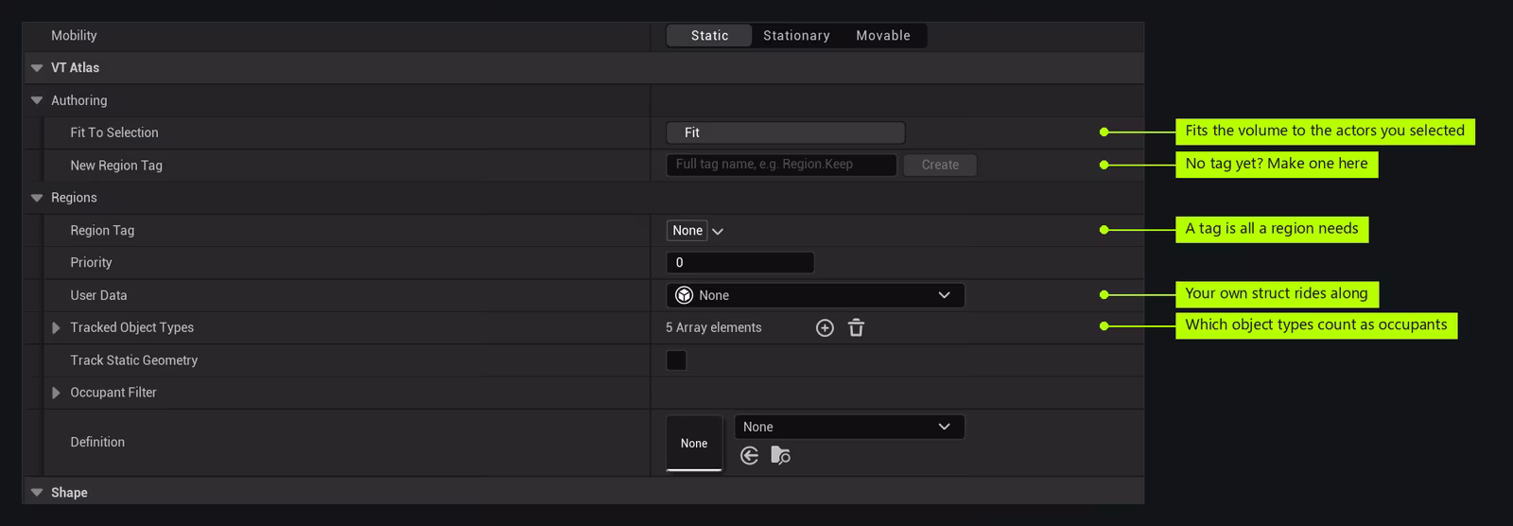Add element to Tracked Object Types array
This screenshot has height=526, width=1513.
(825, 327)
